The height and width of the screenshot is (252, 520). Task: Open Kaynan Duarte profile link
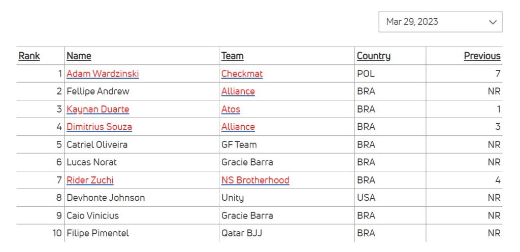click(x=97, y=109)
